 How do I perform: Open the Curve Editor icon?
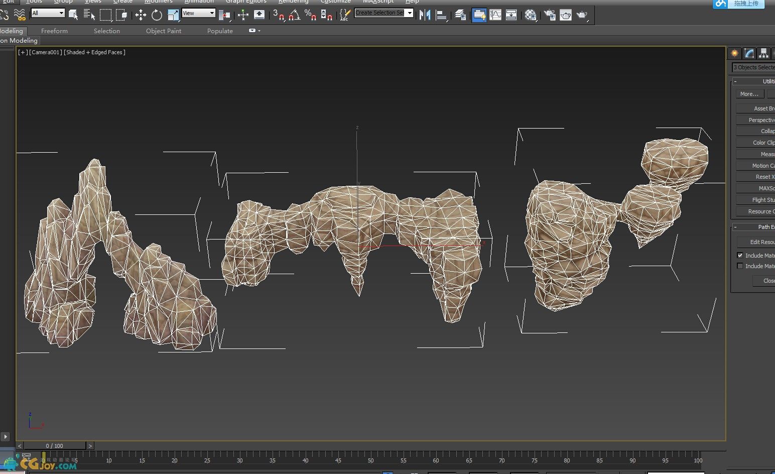[495, 15]
